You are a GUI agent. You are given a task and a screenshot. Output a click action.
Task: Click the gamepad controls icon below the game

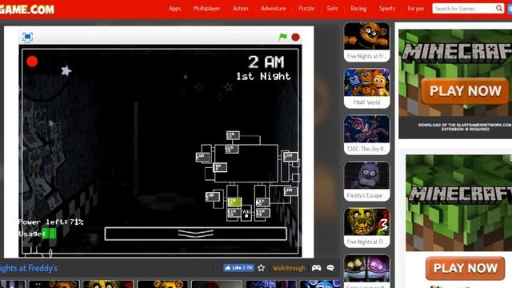click(316, 268)
